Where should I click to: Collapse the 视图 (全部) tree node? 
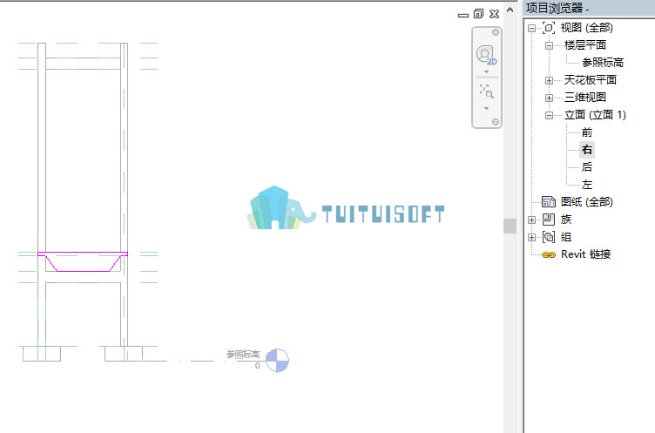point(531,29)
